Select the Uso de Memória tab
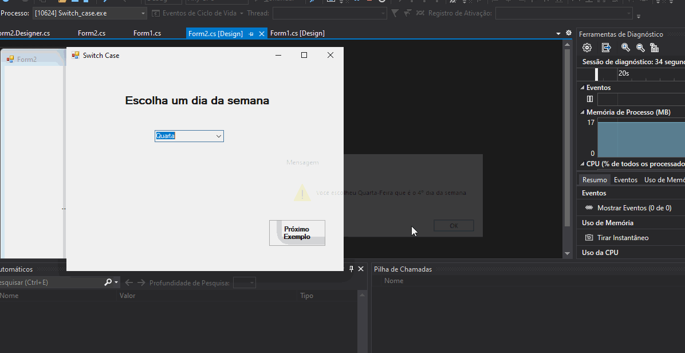Screen dimensions: 685x353 pos(664,179)
